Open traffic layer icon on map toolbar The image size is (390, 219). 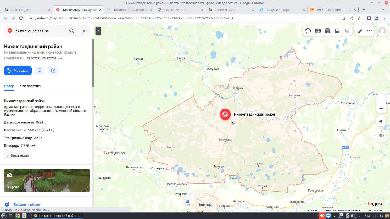click(308, 31)
